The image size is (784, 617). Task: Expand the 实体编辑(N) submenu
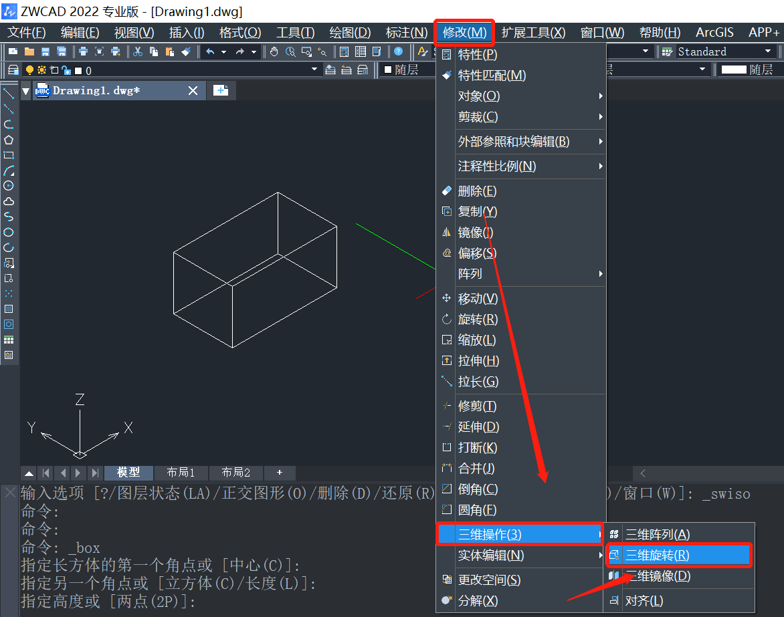522,556
